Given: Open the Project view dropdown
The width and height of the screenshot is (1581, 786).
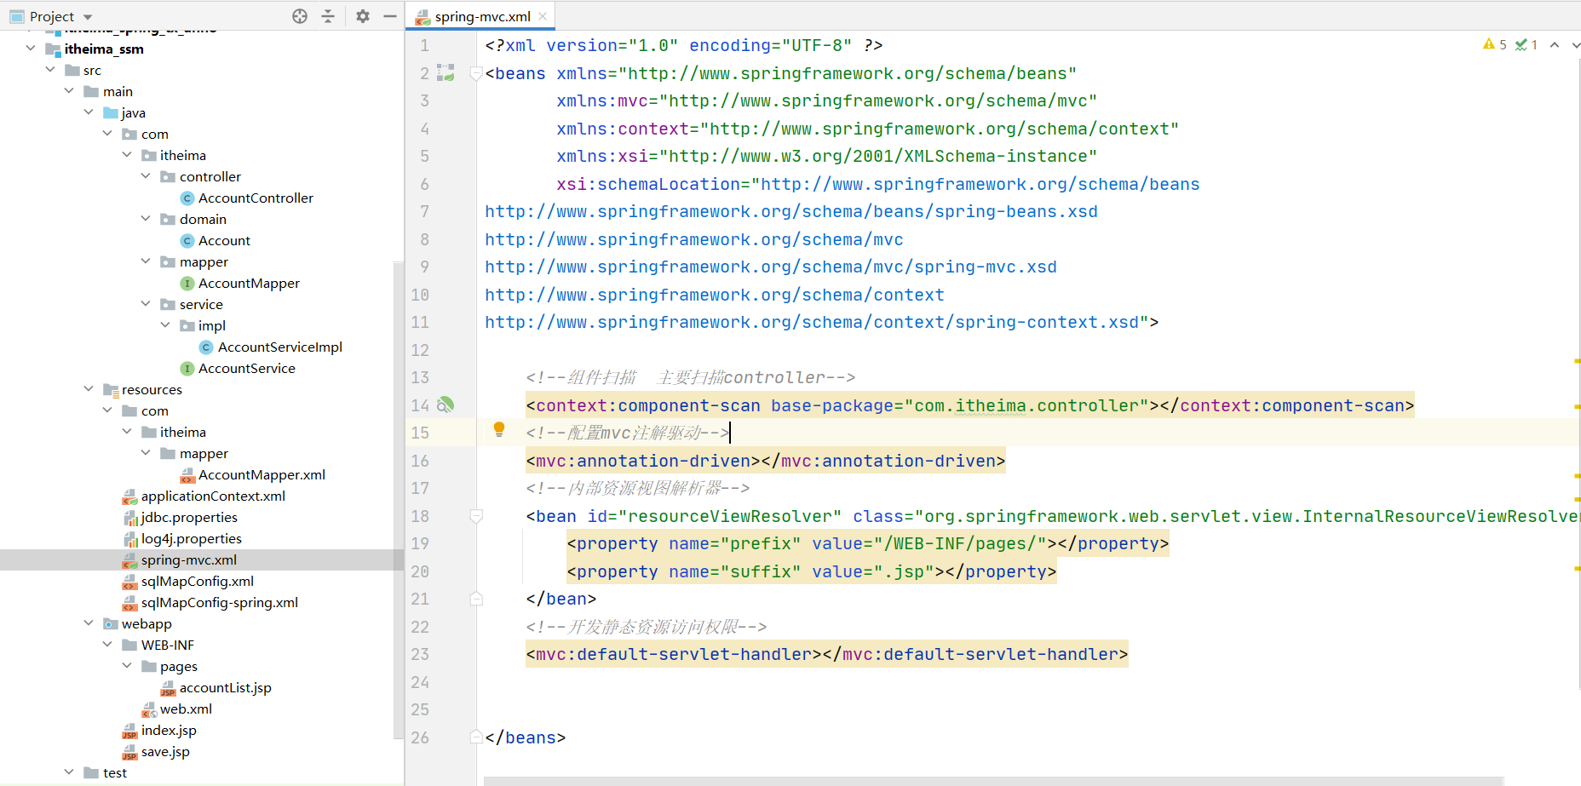Looking at the screenshot, I should (88, 17).
